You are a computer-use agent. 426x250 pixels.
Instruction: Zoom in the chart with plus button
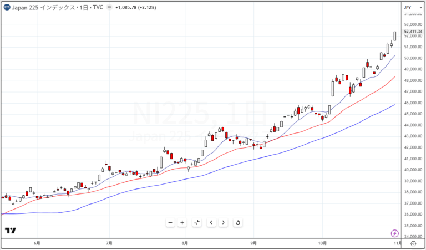click(x=182, y=223)
